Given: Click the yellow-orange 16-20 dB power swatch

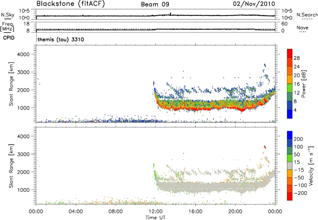Looking at the screenshot, I should tap(290, 79).
